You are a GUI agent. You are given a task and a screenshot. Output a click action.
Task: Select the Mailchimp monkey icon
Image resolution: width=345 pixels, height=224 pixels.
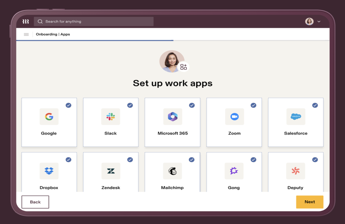[172, 171]
